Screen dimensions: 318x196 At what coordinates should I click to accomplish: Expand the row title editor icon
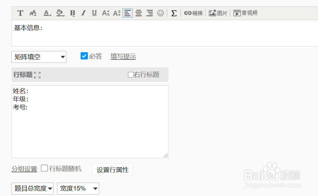[37, 75]
